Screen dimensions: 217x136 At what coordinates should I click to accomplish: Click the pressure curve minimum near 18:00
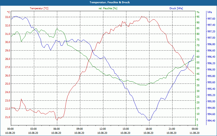click(149, 120)
